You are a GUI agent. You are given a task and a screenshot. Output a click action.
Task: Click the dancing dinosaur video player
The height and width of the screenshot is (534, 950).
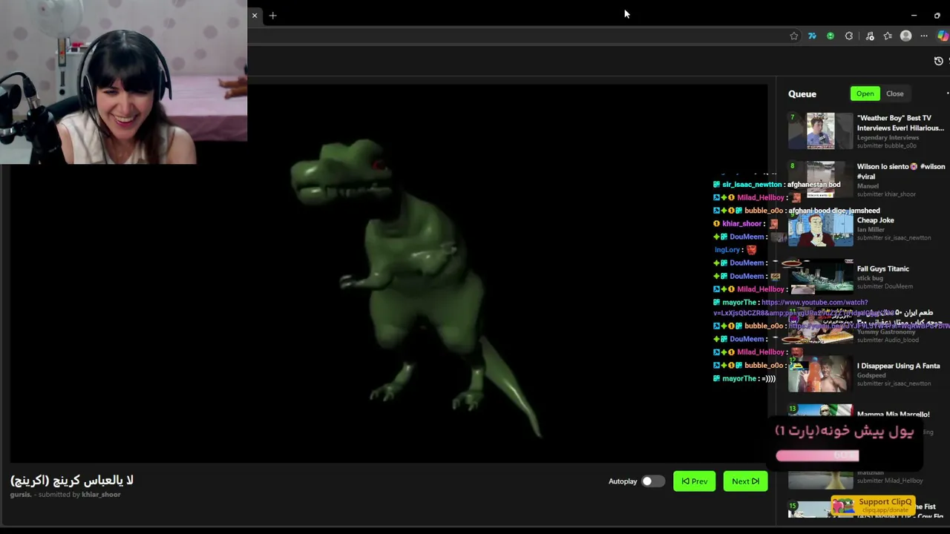(389, 273)
